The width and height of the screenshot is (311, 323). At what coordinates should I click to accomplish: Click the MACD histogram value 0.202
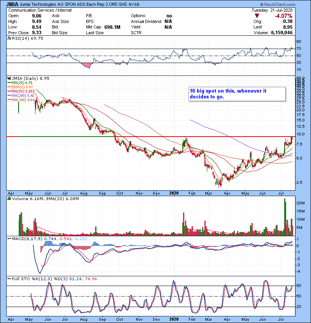tap(81, 239)
